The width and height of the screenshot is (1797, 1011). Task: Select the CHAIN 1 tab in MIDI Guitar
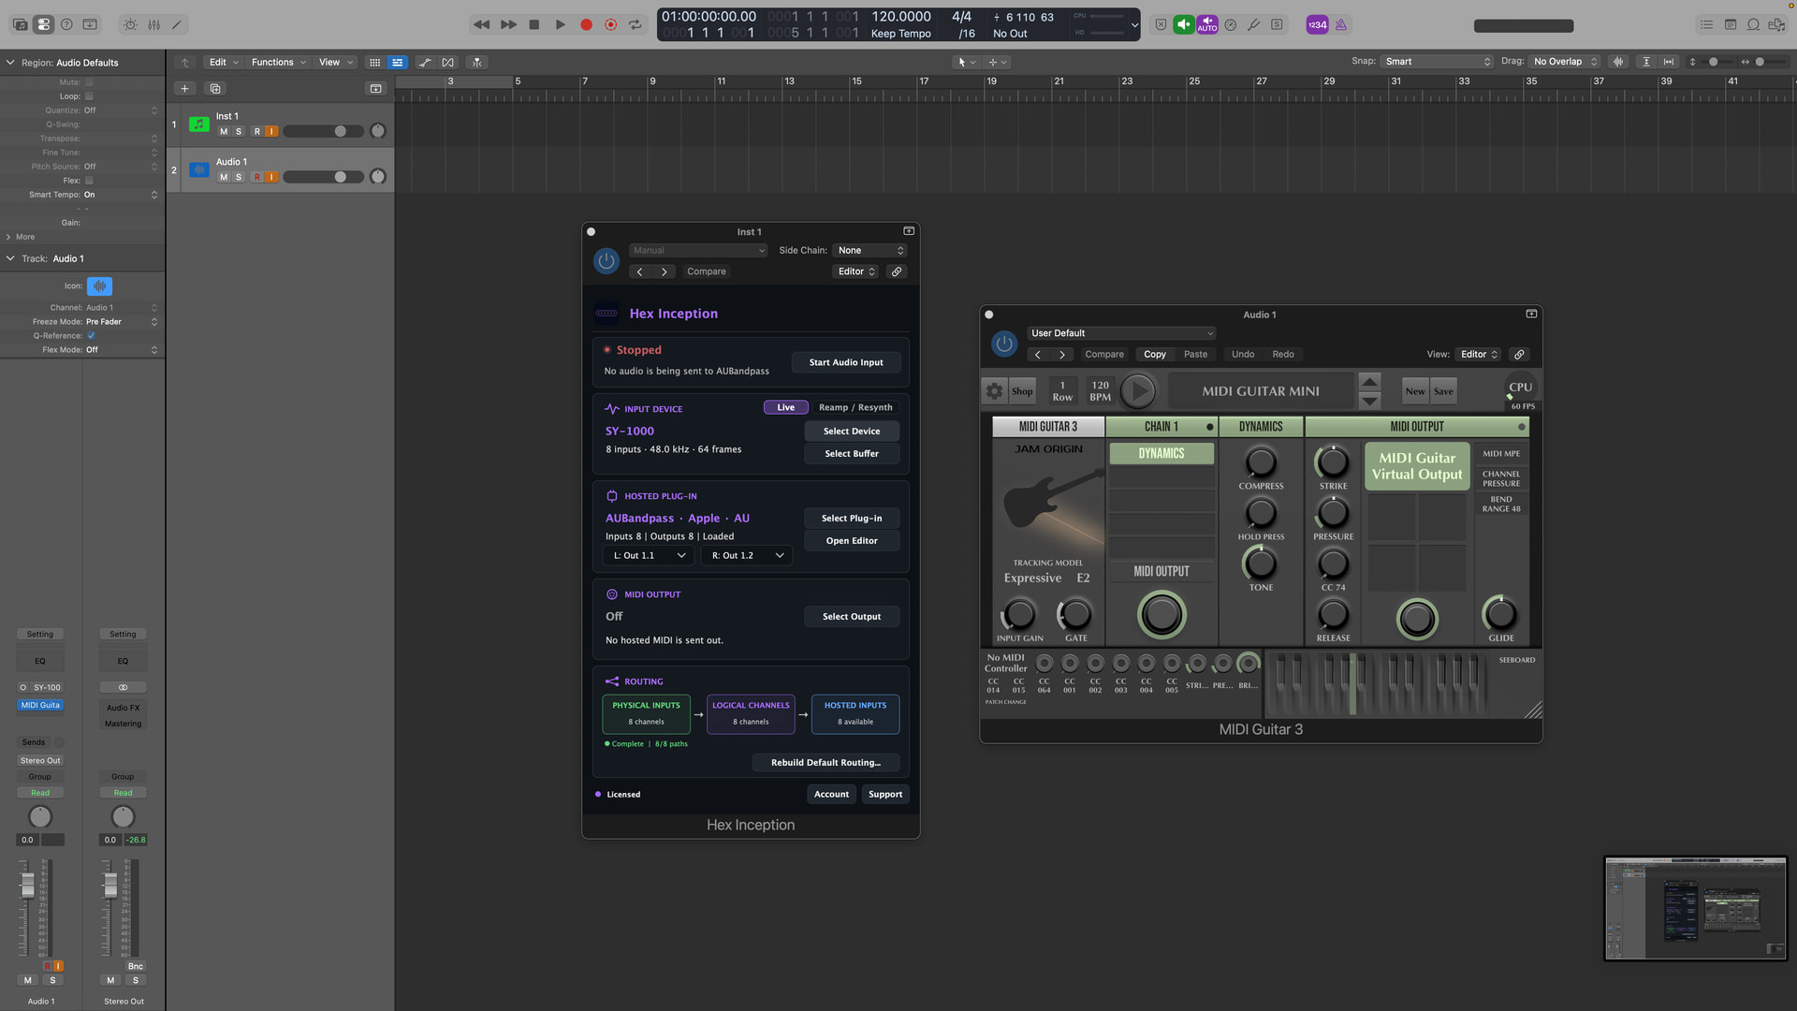point(1161,427)
